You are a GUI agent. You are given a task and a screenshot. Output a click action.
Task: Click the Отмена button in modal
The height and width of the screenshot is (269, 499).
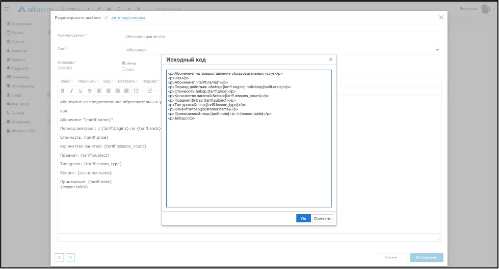pyautogui.click(x=391, y=258)
